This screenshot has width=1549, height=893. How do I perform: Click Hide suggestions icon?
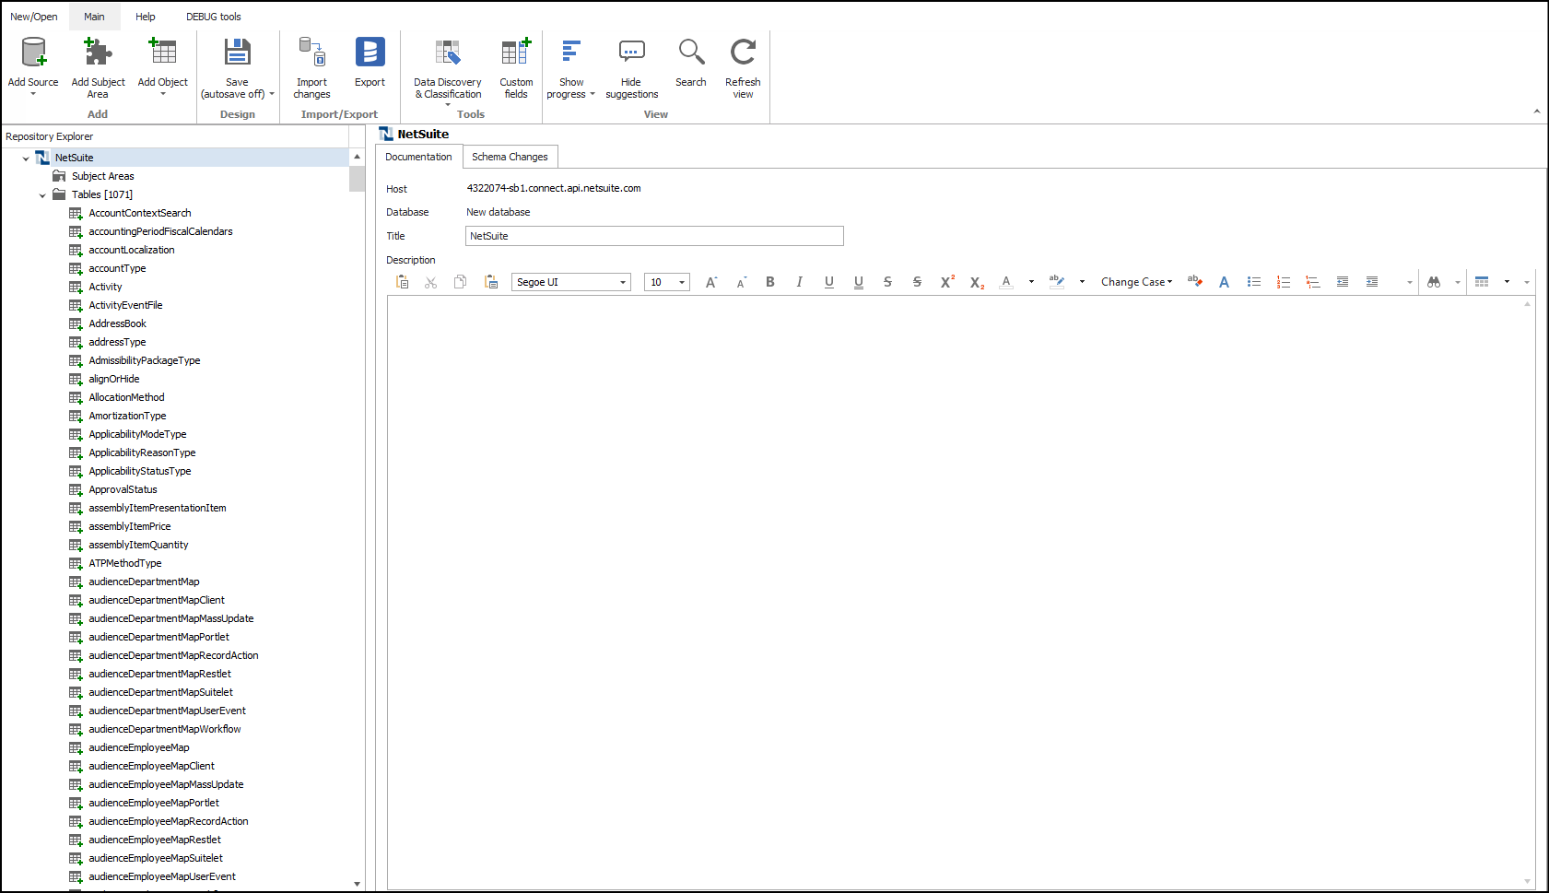(631, 53)
